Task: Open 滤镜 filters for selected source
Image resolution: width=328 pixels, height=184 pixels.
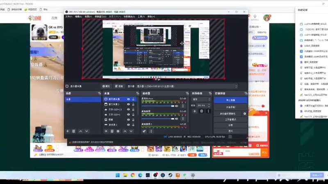Action: [119, 86]
